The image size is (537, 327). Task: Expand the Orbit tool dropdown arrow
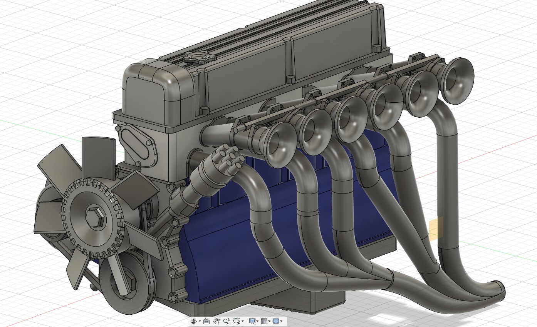click(200, 321)
